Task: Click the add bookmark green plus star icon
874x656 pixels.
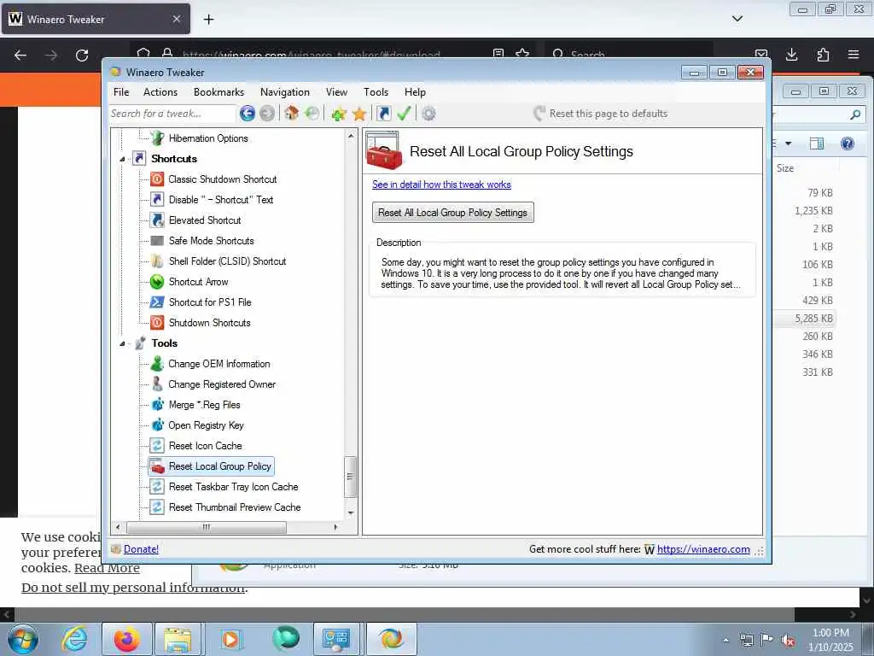Action: click(339, 114)
